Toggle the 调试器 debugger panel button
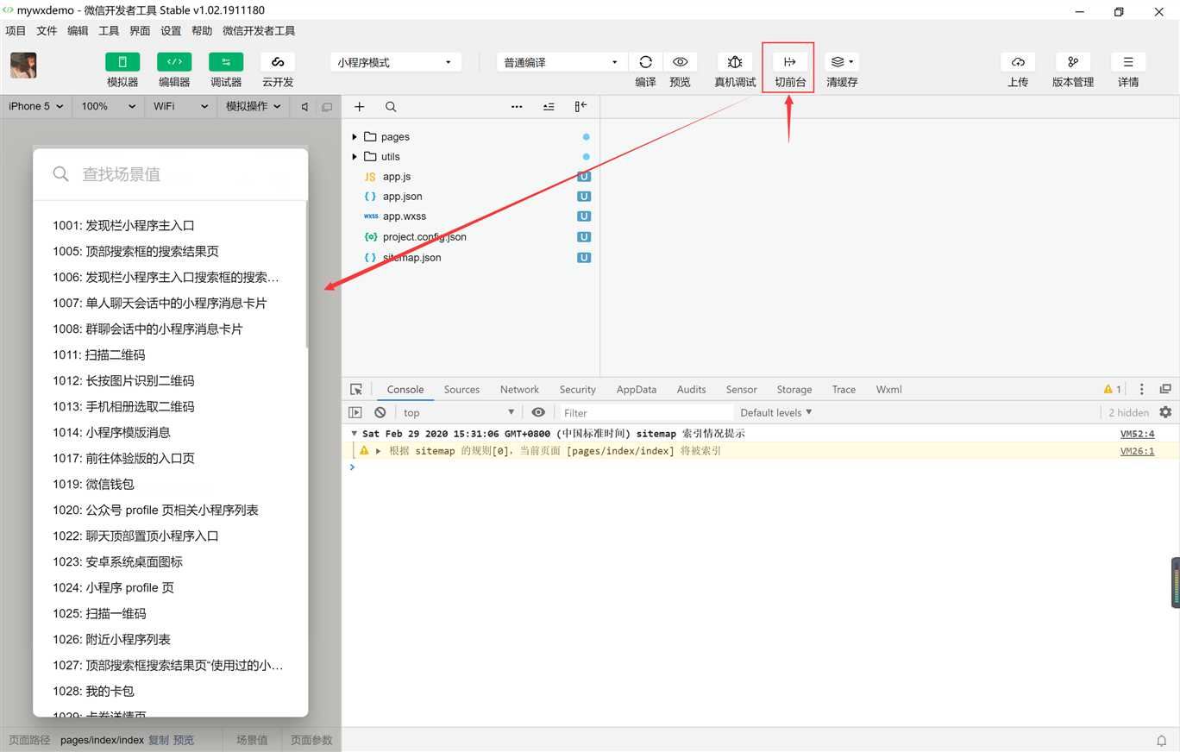 pyautogui.click(x=226, y=62)
